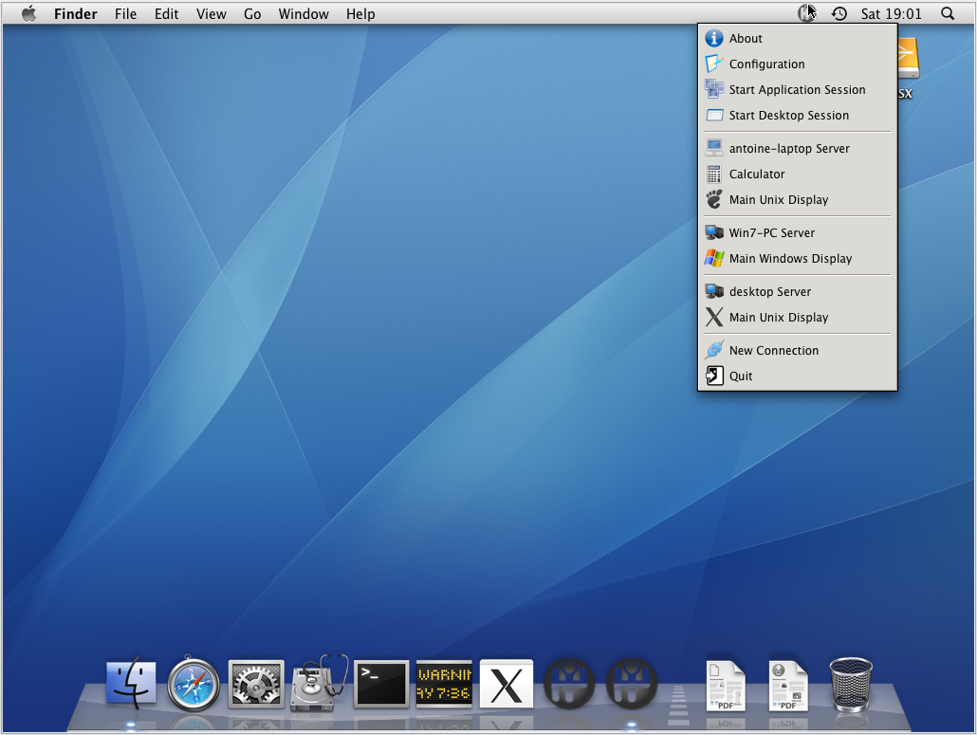Screen dimensions: 977x735
Task: Open Spotlight search magnifier
Action: (x=947, y=13)
